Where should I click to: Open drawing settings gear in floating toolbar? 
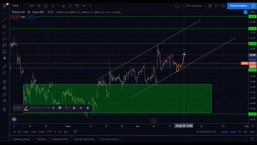(53, 108)
